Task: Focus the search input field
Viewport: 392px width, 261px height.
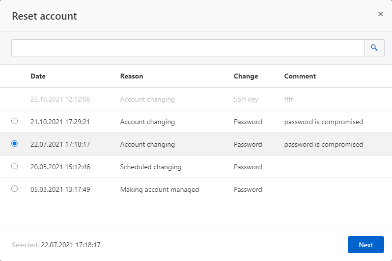Action: (x=187, y=48)
